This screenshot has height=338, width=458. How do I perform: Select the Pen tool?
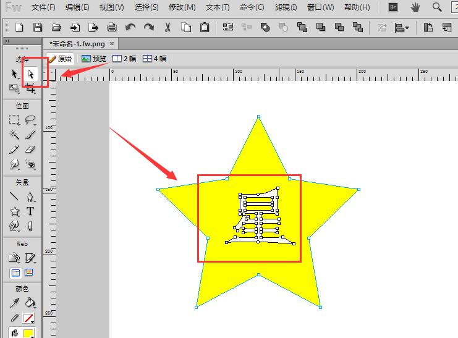(x=30, y=196)
